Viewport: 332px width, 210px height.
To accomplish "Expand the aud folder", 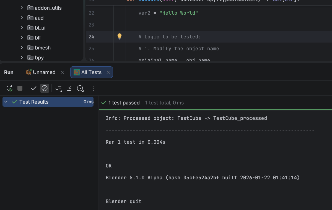I will (22, 18).
